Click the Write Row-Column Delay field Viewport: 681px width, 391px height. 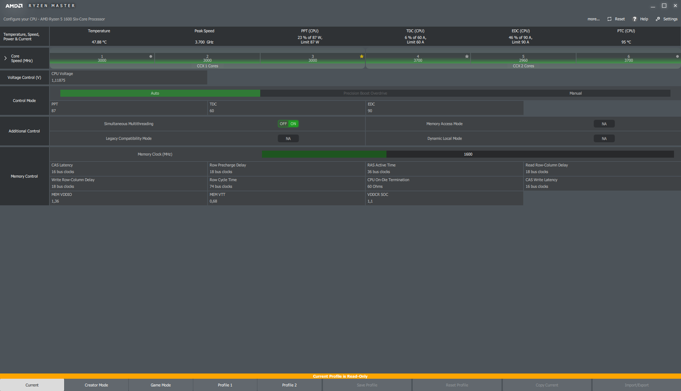[129, 183]
